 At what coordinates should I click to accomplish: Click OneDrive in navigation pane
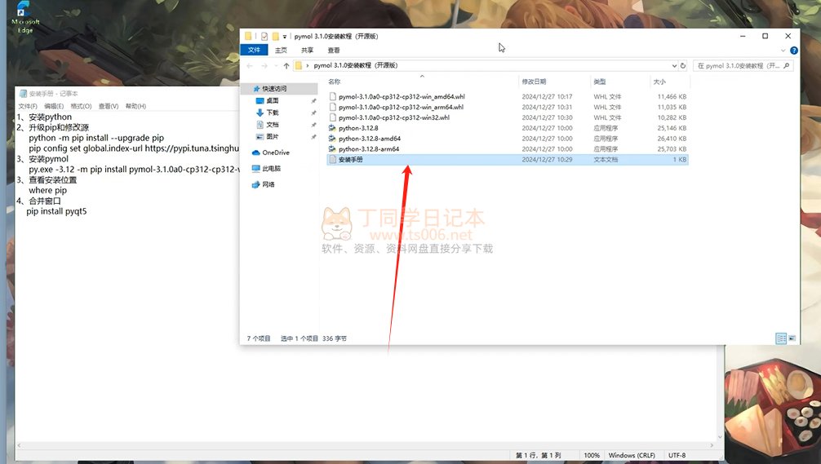point(275,152)
